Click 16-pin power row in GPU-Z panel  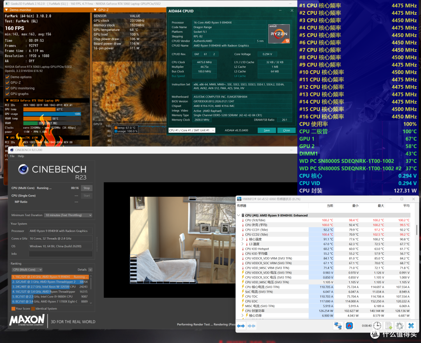129,48
